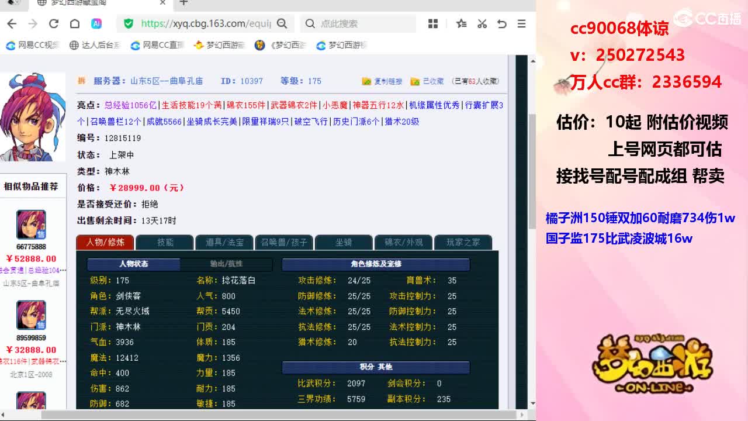The width and height of the screenshot is (748, 421).
Task: Click the 总经验1056亿 highlight tag
Action: tap(131, 105)
